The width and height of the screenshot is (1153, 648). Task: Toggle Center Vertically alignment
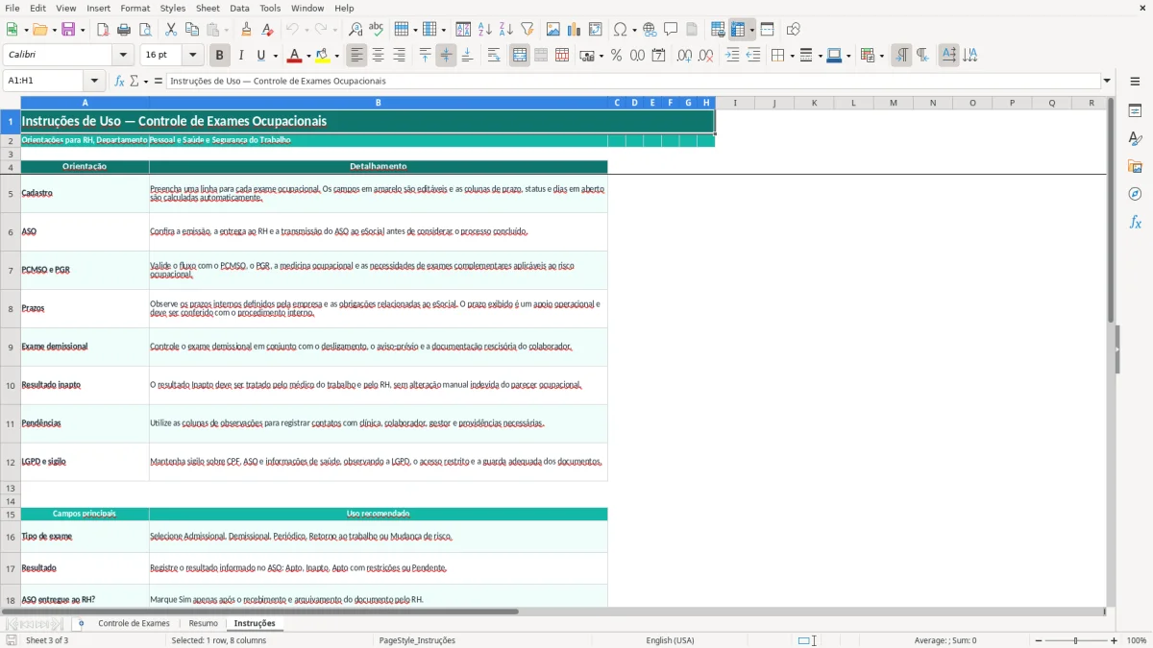[446, 56]
